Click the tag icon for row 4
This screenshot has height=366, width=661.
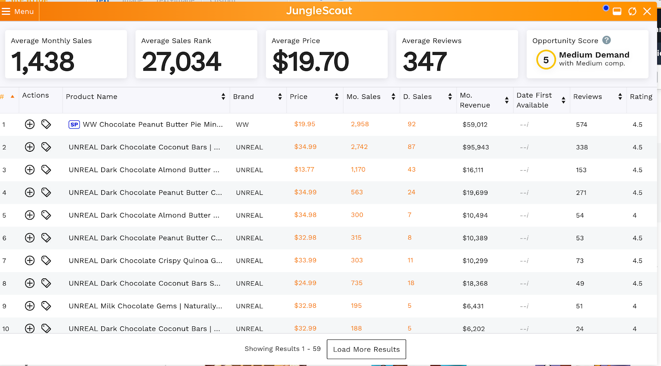tap(46, 192)
